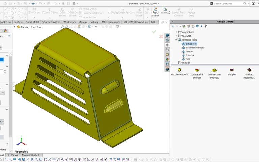The image size is (259, 162).
Task: Expand the assemblies folder
Action: [x=176, y=32]
